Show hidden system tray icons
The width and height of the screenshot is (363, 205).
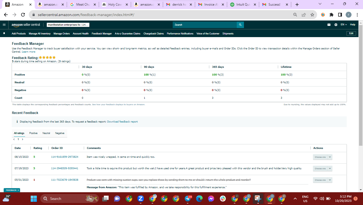[295, 199]
